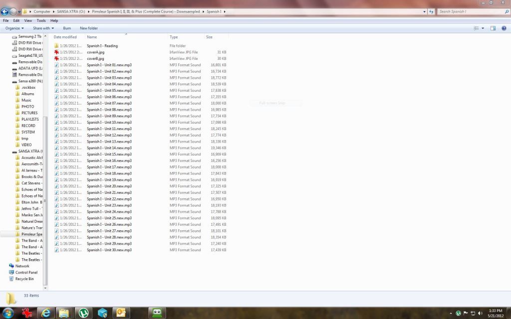Jump to Computer in the address bar
The height and width of the screenshot is (319, 511).
42,11
